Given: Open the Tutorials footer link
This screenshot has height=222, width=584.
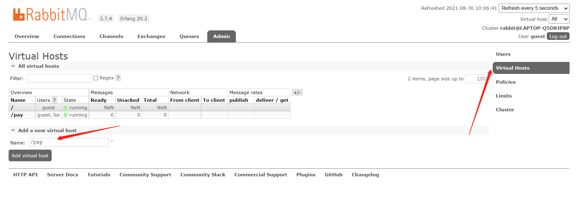Looking at the screenshot, I should (x=99, y=174).
